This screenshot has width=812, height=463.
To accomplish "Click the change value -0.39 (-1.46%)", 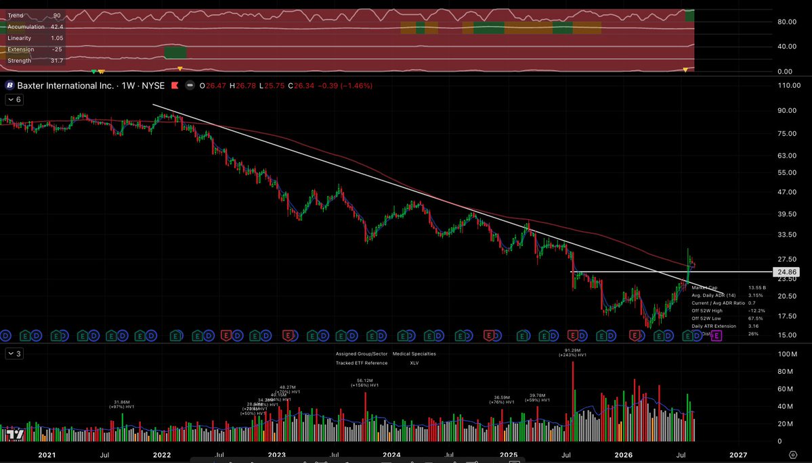I will tap(345, 86).
